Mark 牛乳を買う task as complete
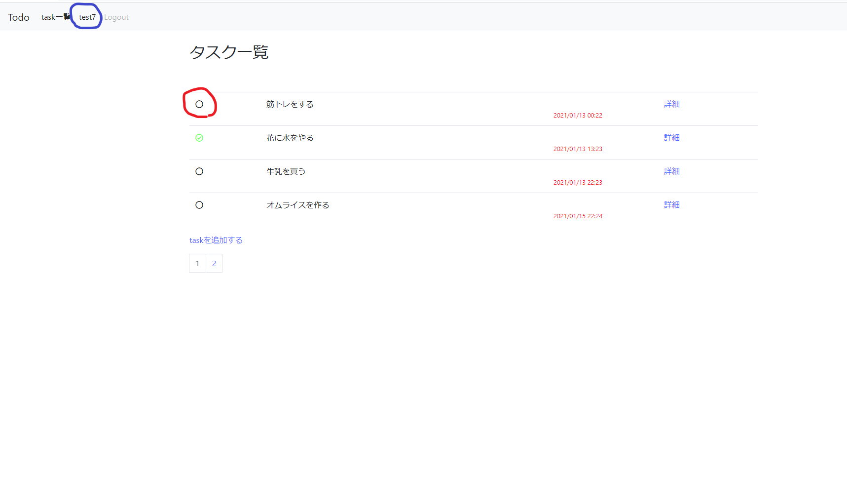This screenshot has width=847, height=477. coord(199,171)
